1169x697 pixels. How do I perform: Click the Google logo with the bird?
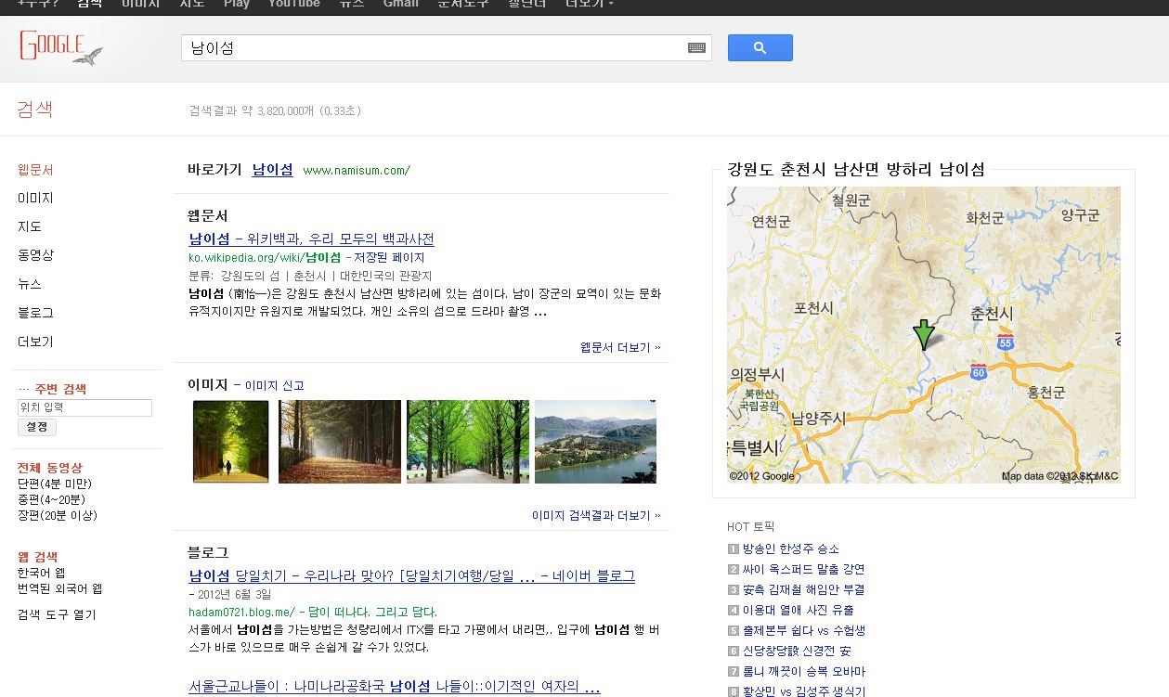pos(61,47)
